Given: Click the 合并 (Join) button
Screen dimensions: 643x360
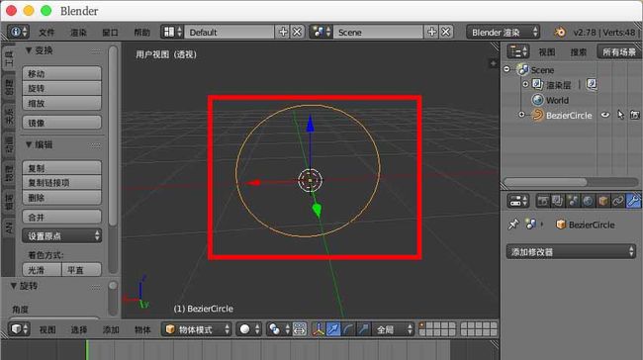Looking at the screenshot, I should pyautogui.click(x=62, y=217).
